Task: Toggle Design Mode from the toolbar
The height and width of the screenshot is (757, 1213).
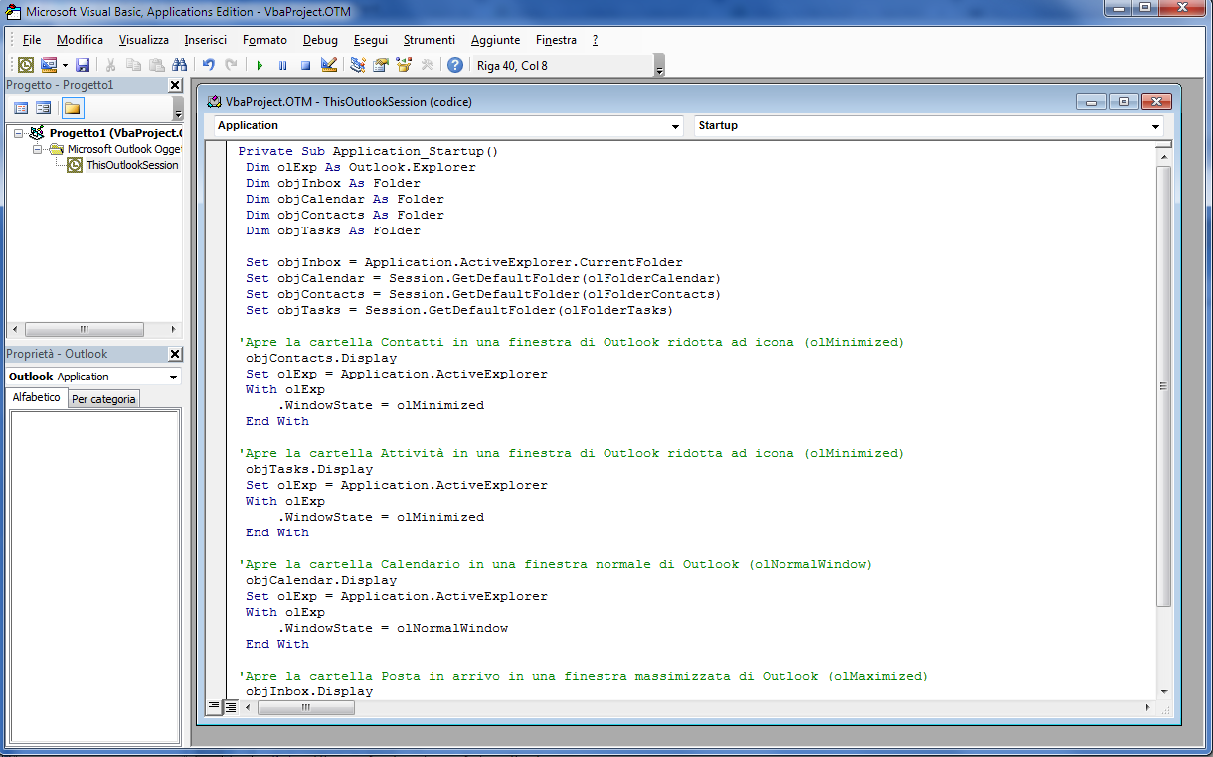Action: (x=328, y=63)
